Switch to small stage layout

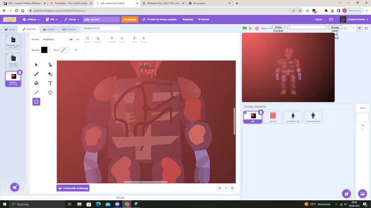tap(352, 28)
